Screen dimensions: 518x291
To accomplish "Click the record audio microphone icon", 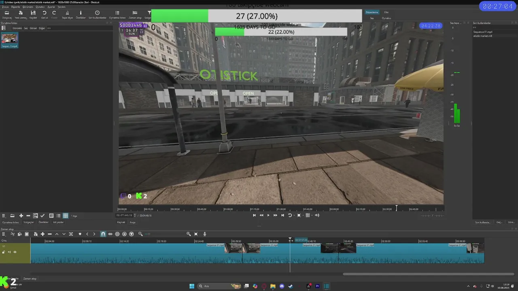I will 205,234.
